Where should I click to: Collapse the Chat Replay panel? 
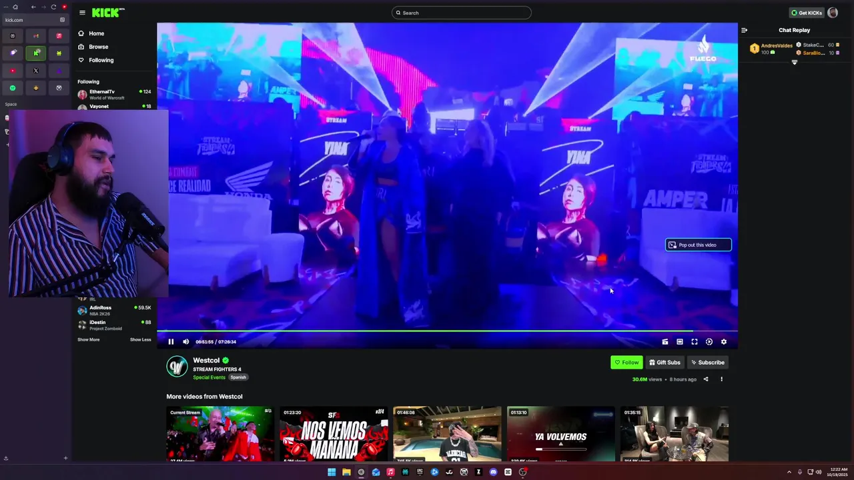(x=745, y=30)
